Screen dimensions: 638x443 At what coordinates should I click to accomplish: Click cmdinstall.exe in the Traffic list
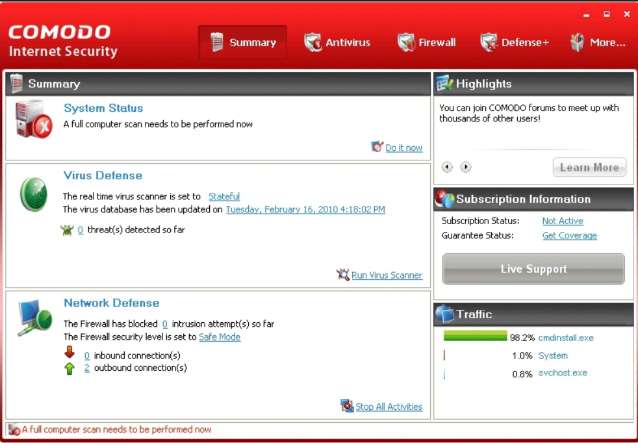[x=566, y=338]
